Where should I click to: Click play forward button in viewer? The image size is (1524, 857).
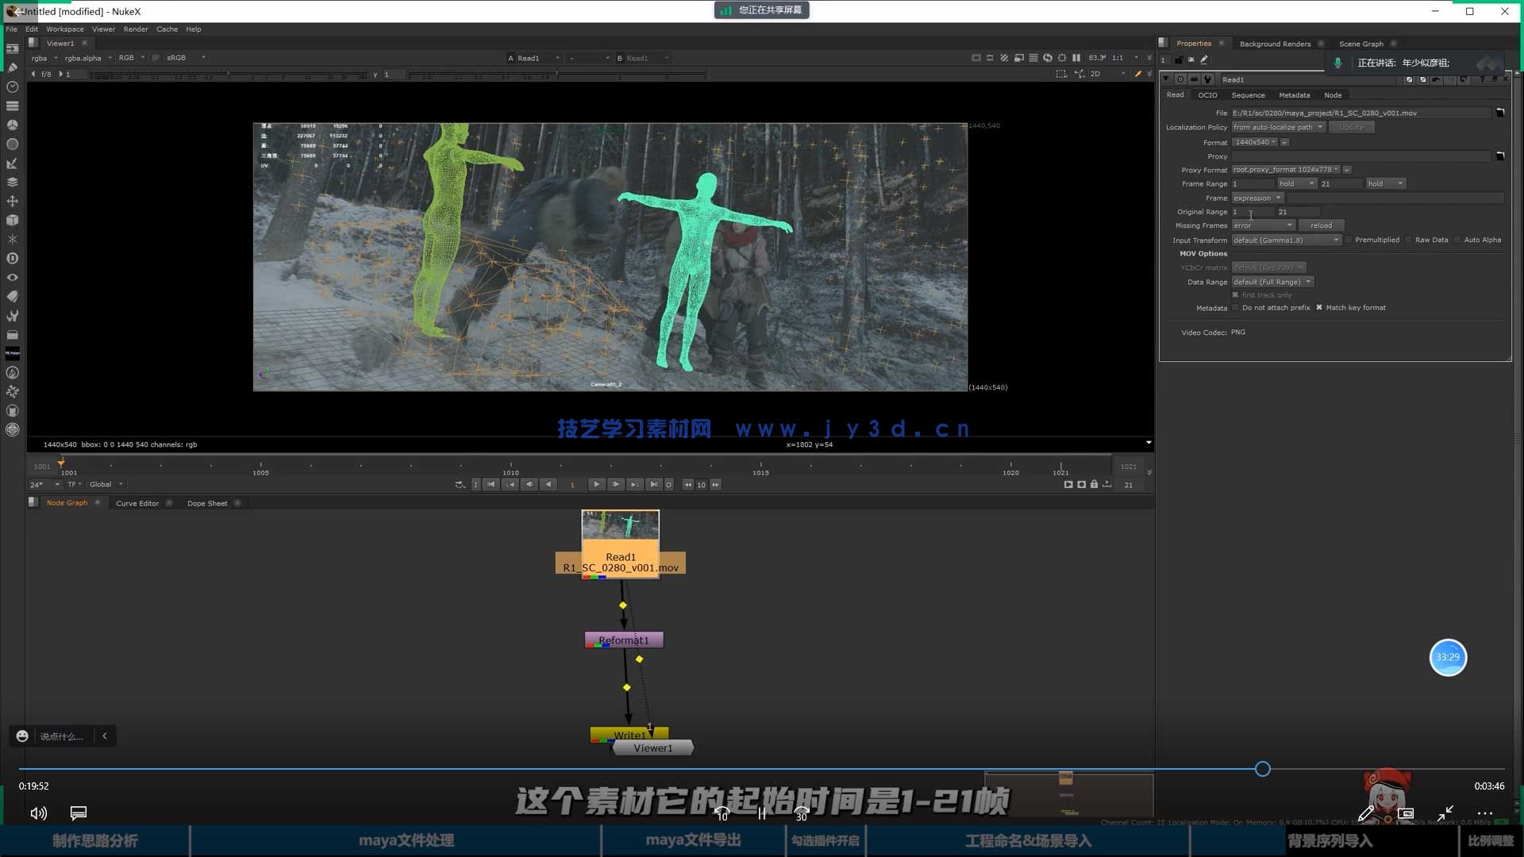coord(596,484)
